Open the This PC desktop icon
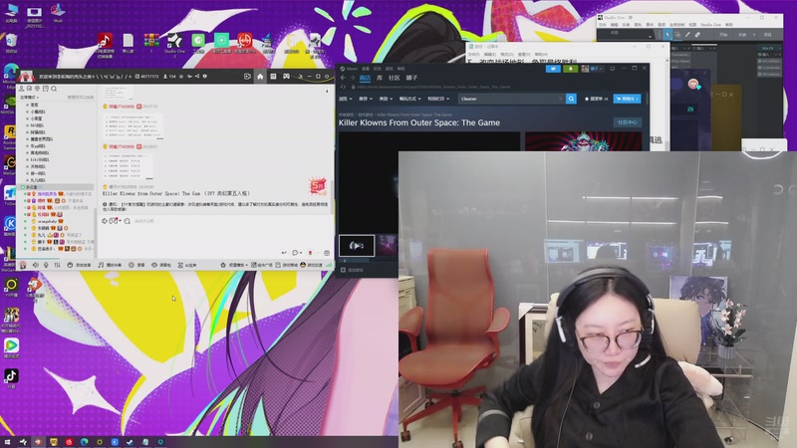 pos(11,12)
